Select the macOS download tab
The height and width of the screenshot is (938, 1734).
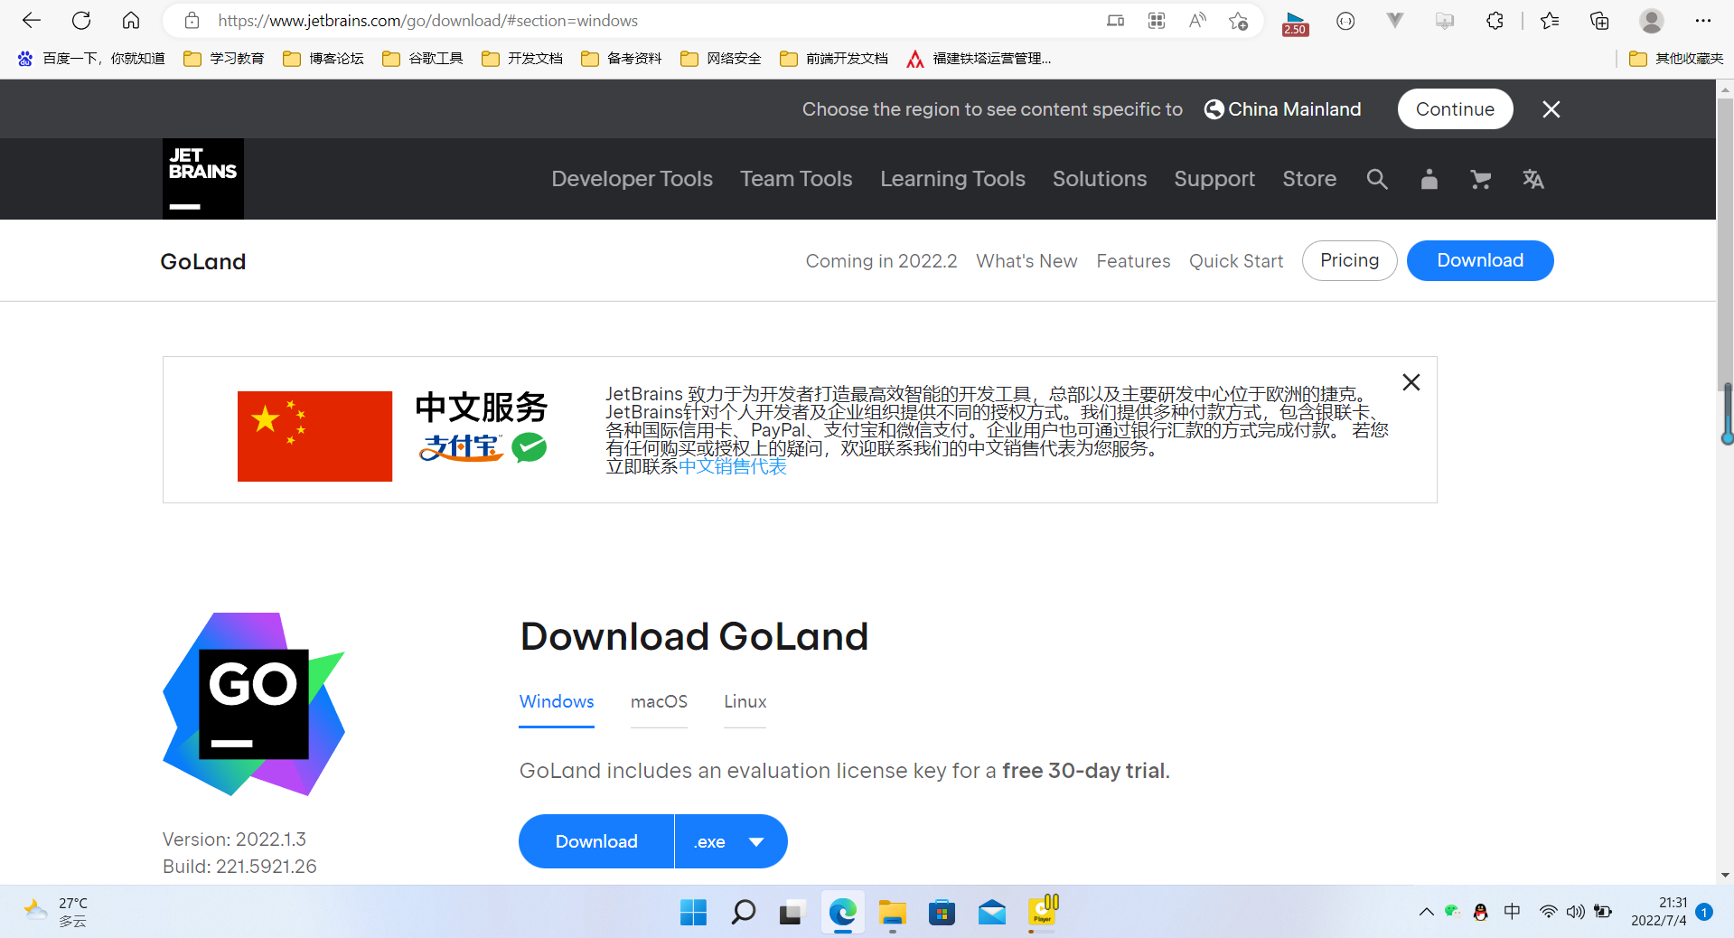coord(659,702)
